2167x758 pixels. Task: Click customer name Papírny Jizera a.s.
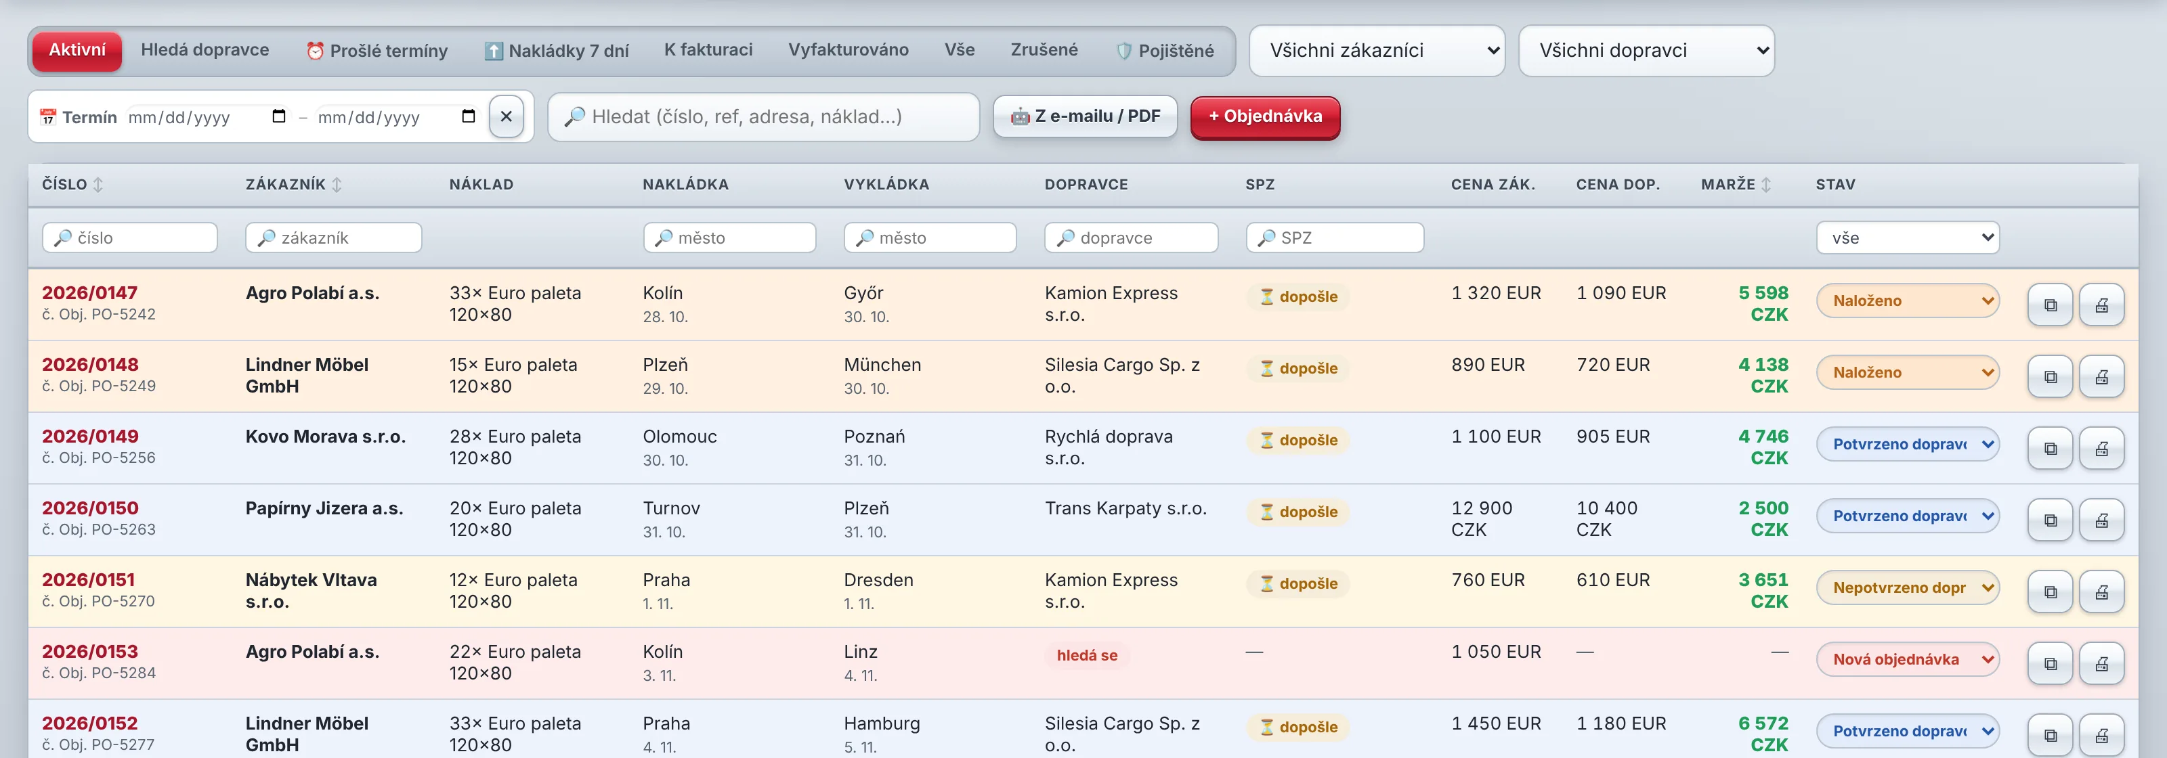[324, 508]
